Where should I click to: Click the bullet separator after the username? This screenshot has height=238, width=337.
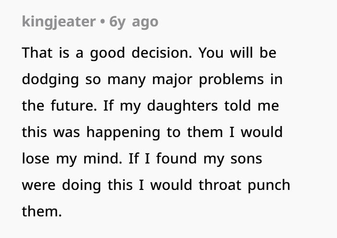tap(103, 22)
